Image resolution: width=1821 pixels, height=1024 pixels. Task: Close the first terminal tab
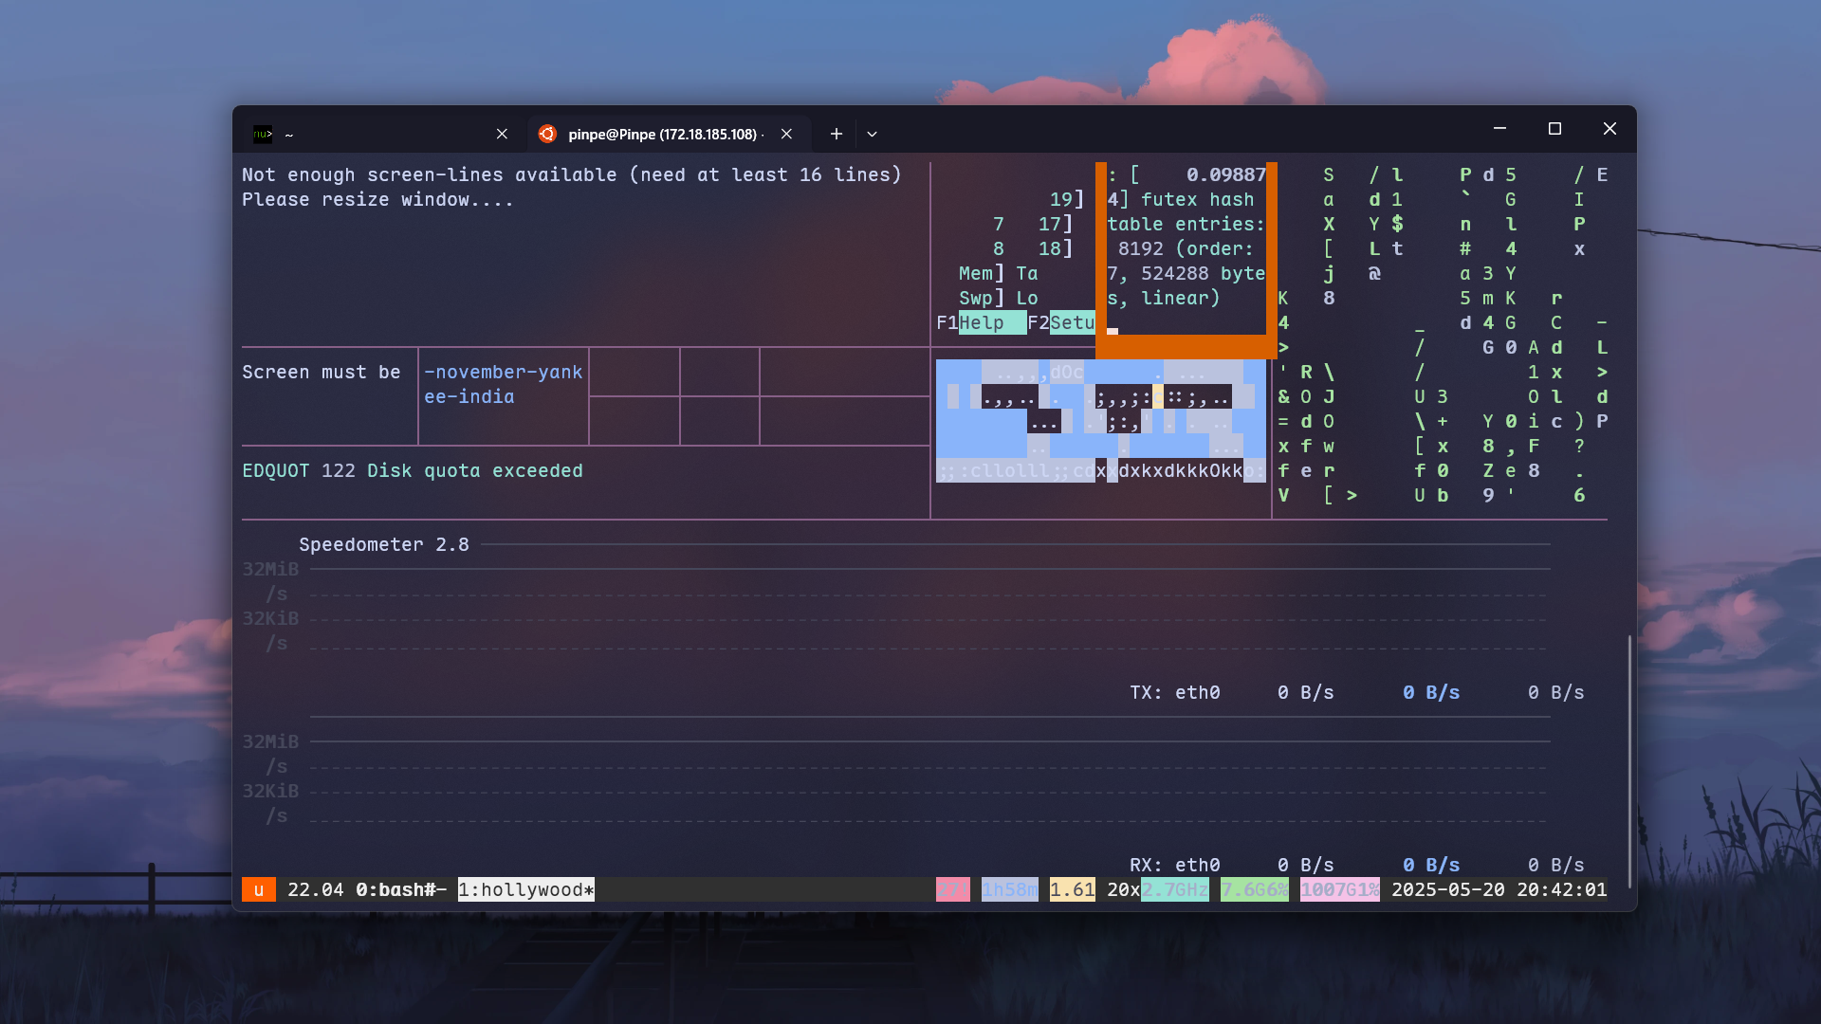pos(502,135)
